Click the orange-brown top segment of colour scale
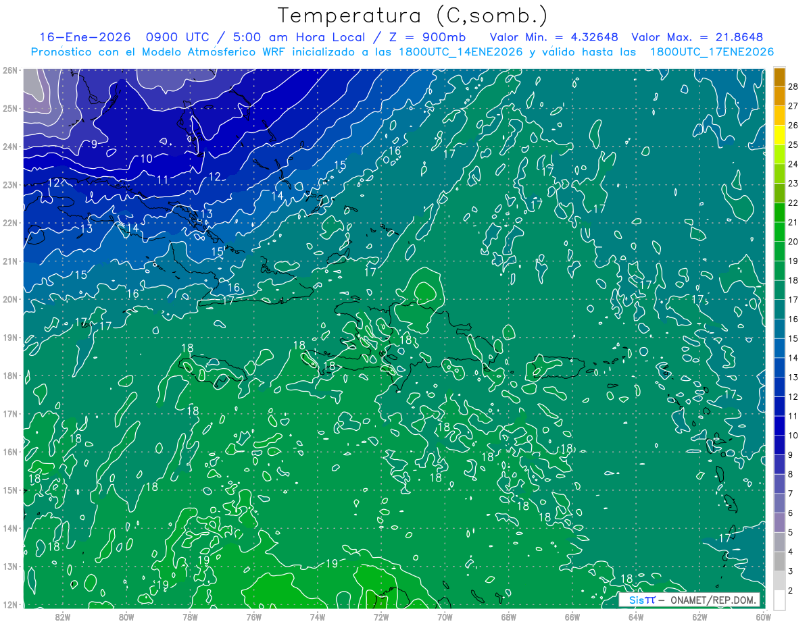Screen dimensions: 811x626 [779, 78]
